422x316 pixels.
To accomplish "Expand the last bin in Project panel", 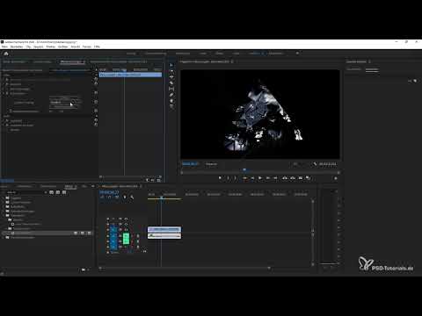I will coord(4,237).
